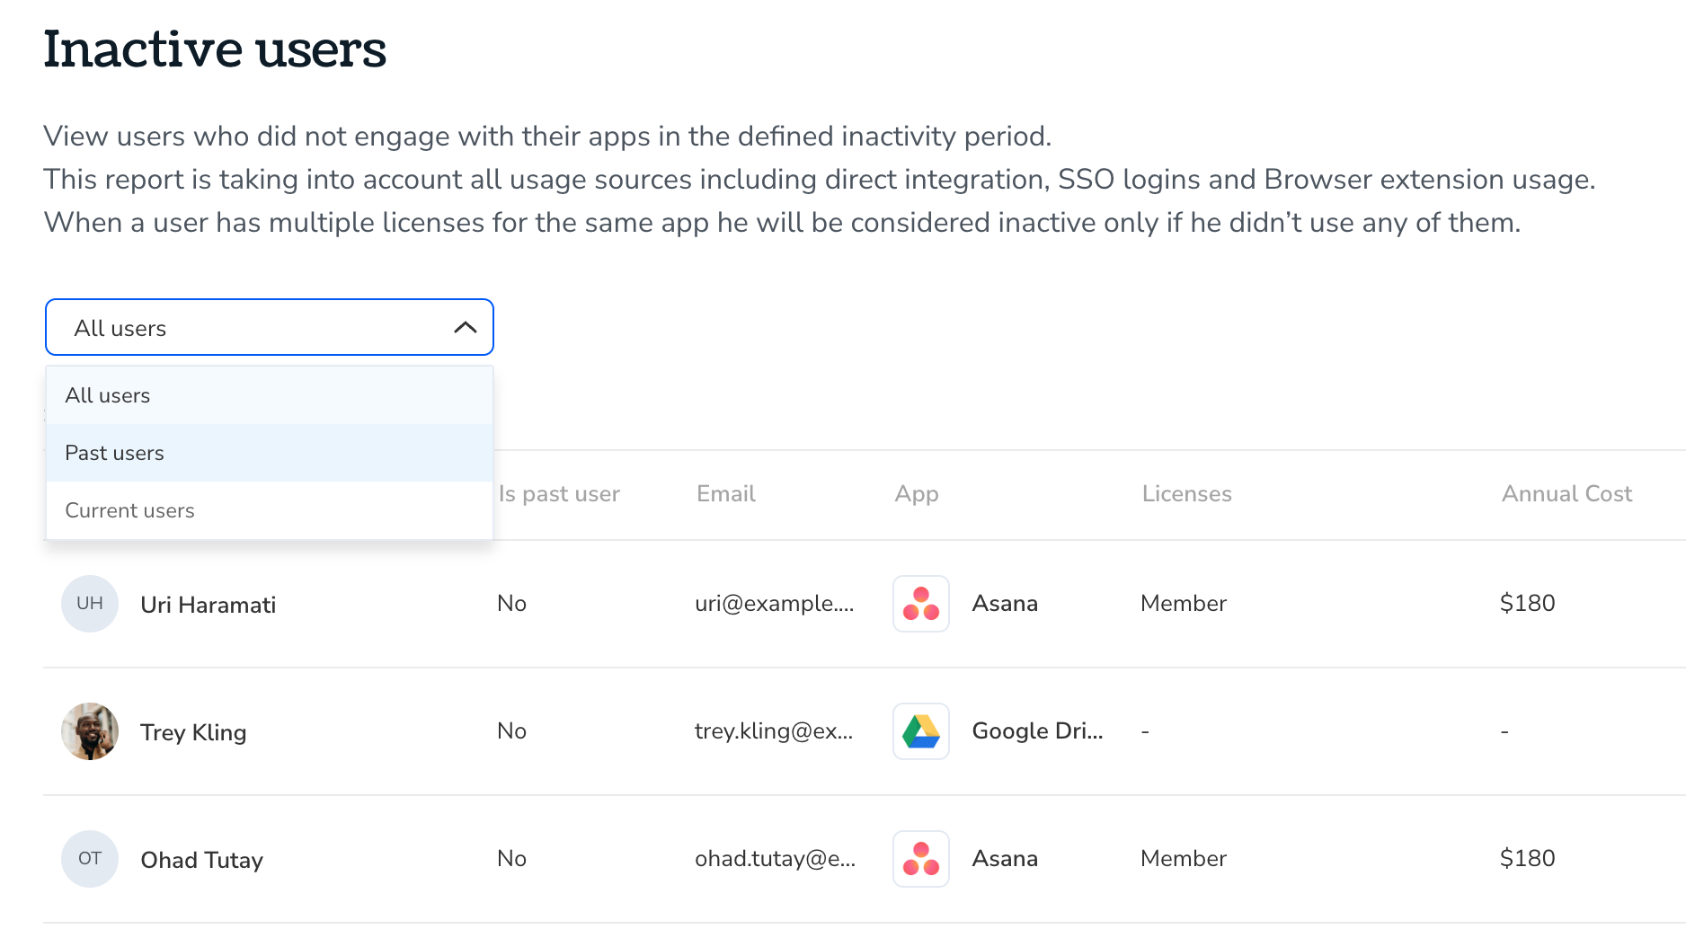Screen dimensions: 1686x938
Task: Open Uri Haramati user name
Action: (x=209, y=605)
